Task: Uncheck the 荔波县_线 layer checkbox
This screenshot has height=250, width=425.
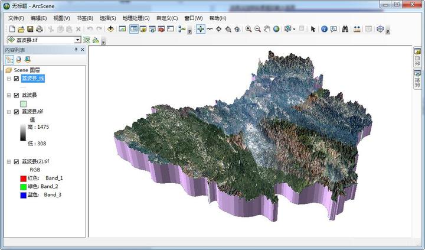Action: (x=17, y=79)
